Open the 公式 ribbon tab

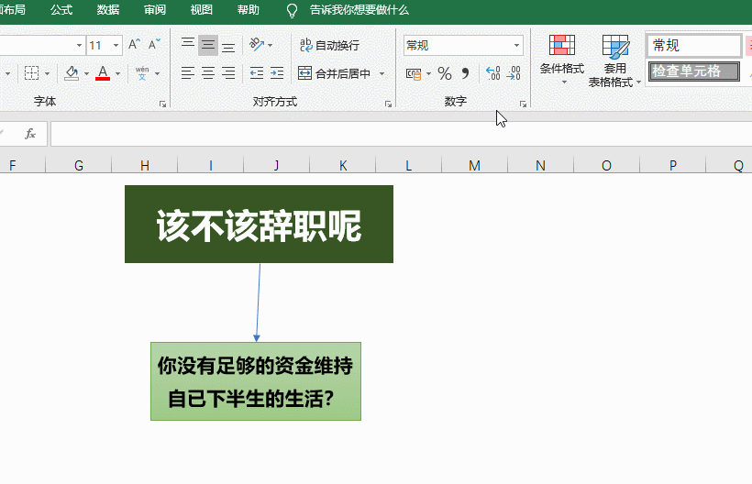coord(61,10)
